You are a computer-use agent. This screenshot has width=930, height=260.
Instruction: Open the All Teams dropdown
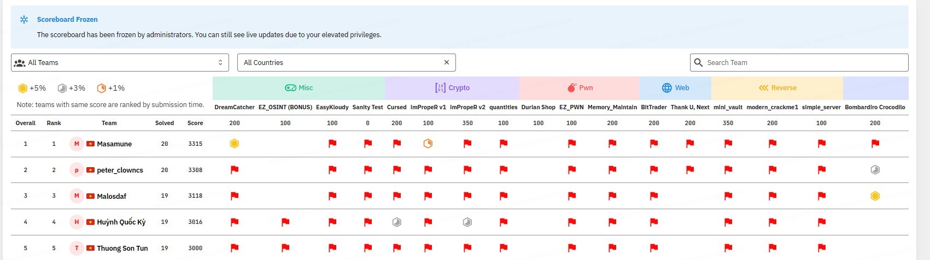(120, 63)
